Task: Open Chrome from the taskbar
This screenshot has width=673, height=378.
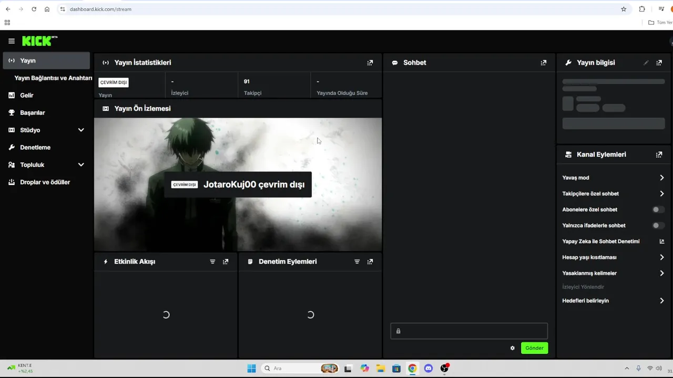Action: click(412, 369)
